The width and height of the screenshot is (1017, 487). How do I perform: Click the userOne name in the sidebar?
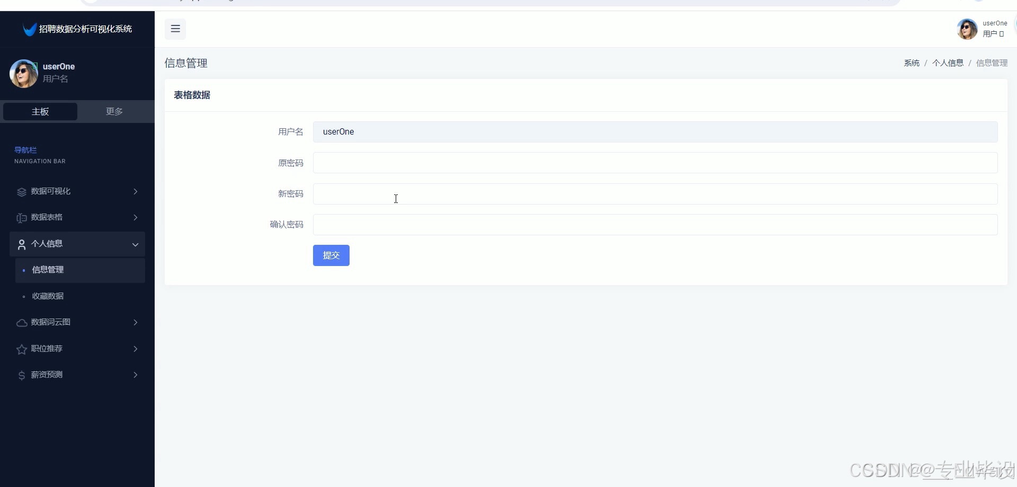(x=59, y=67)
